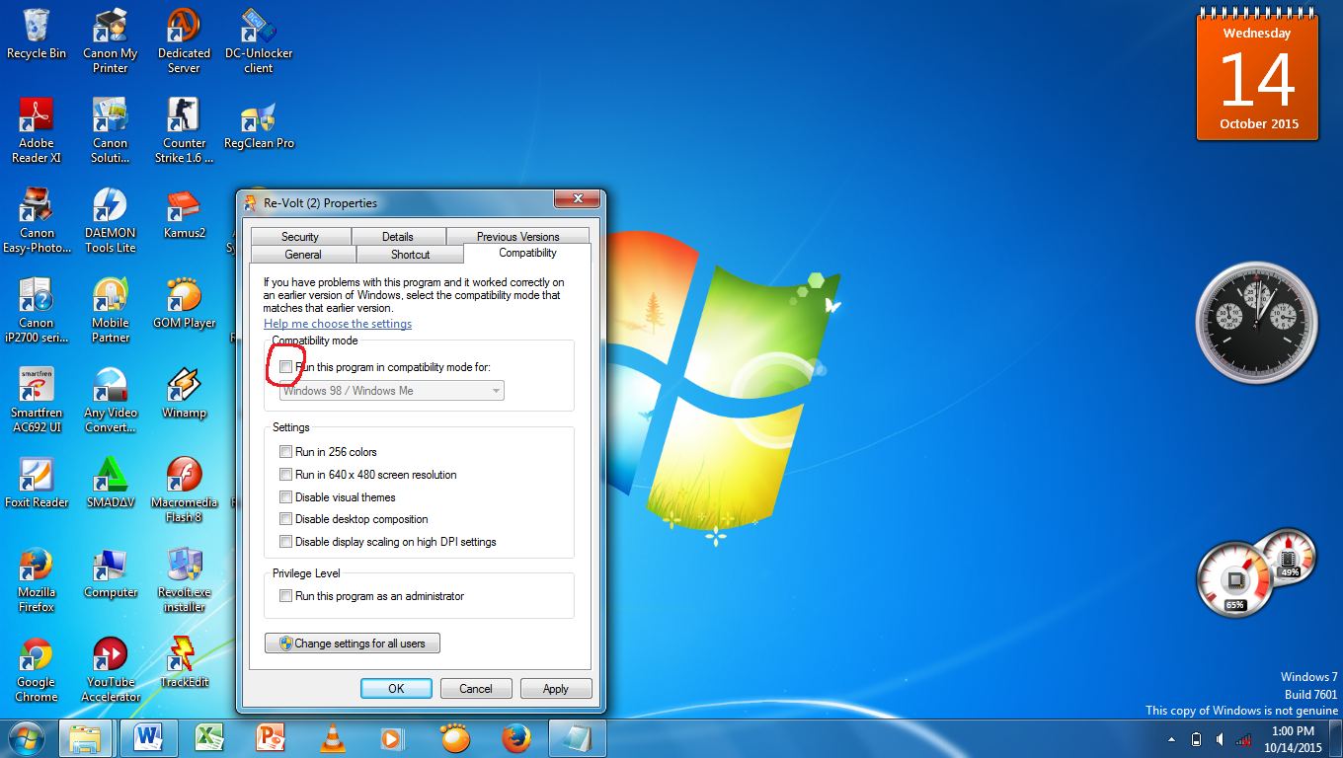Select the RegClean Pro desktop icon

pyautogui.click(x=259, y=126)
